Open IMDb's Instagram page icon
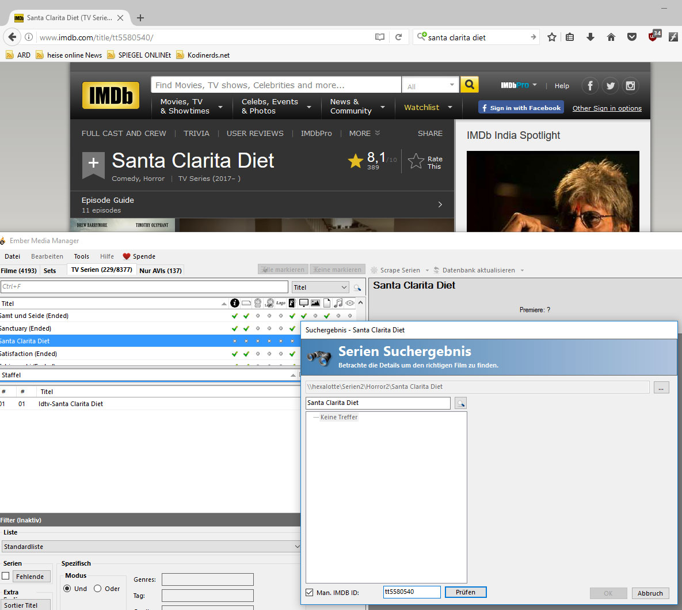682x610 pixels. click(630, 86)
